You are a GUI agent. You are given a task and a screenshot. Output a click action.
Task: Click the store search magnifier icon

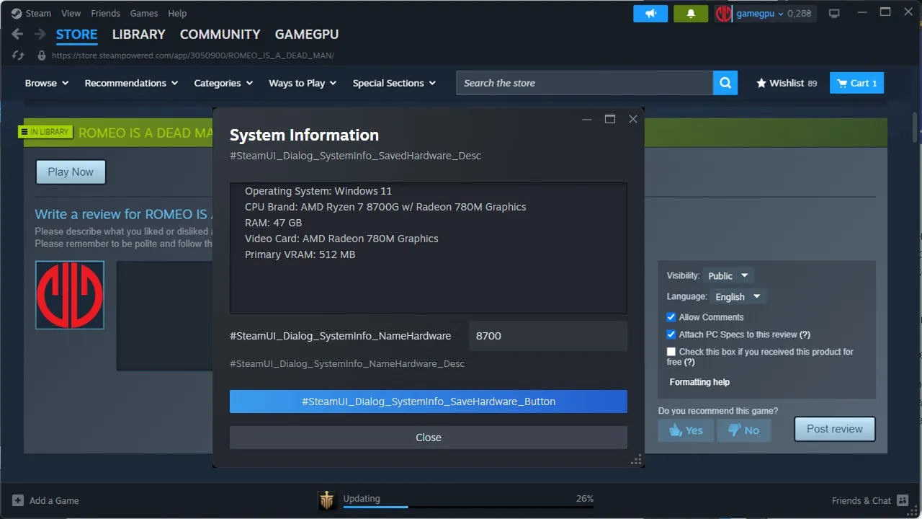coord(725,83)
